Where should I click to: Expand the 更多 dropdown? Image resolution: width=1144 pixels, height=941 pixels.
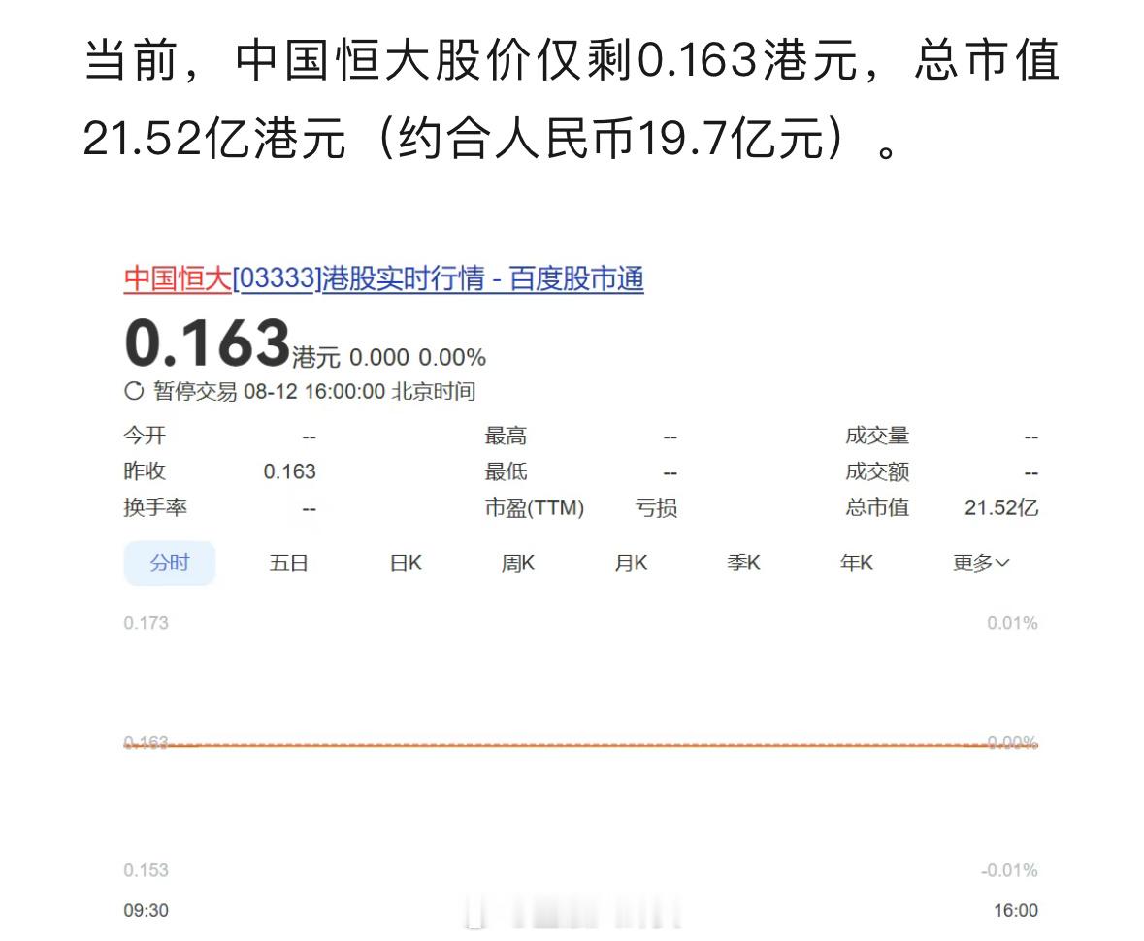[981, 563]
